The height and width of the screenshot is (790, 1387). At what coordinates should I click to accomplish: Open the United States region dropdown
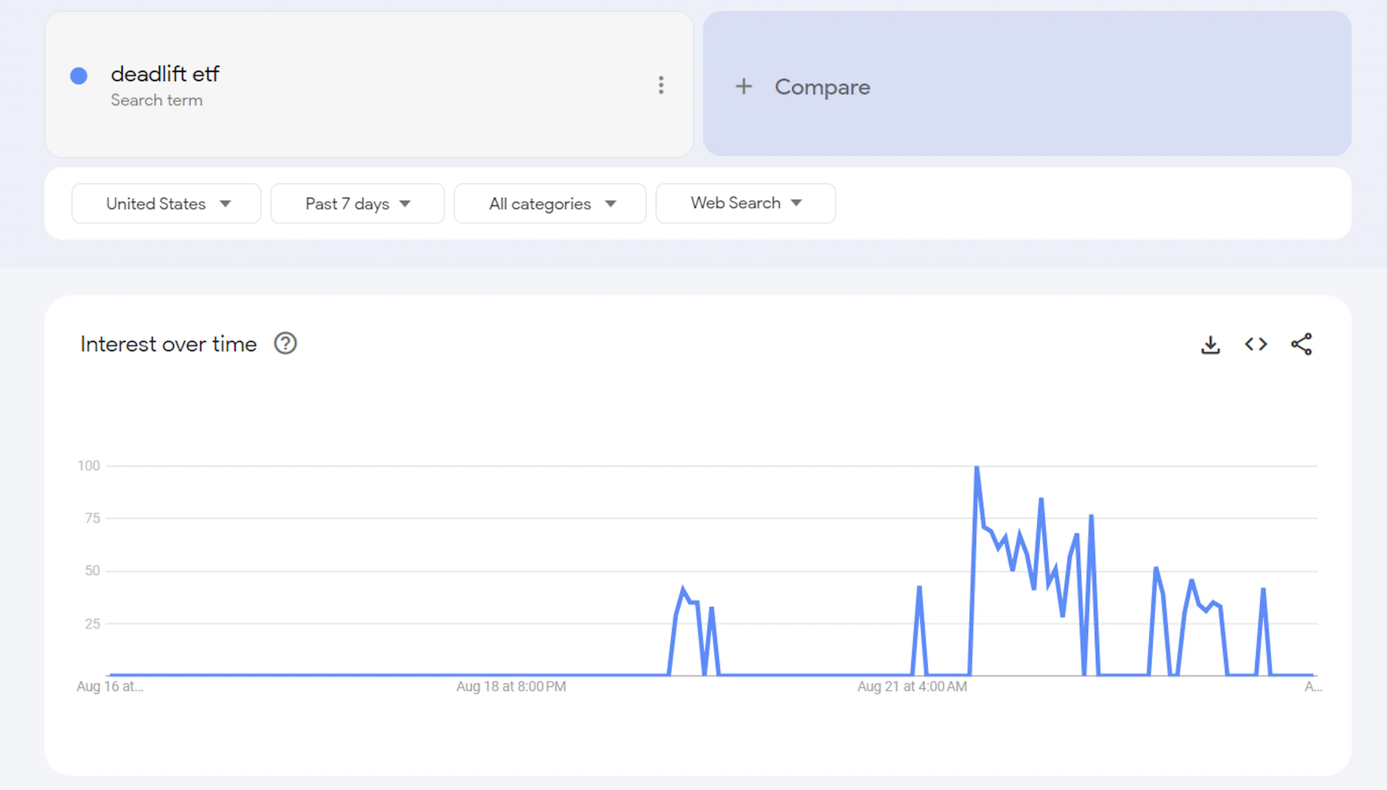(165, 204)
